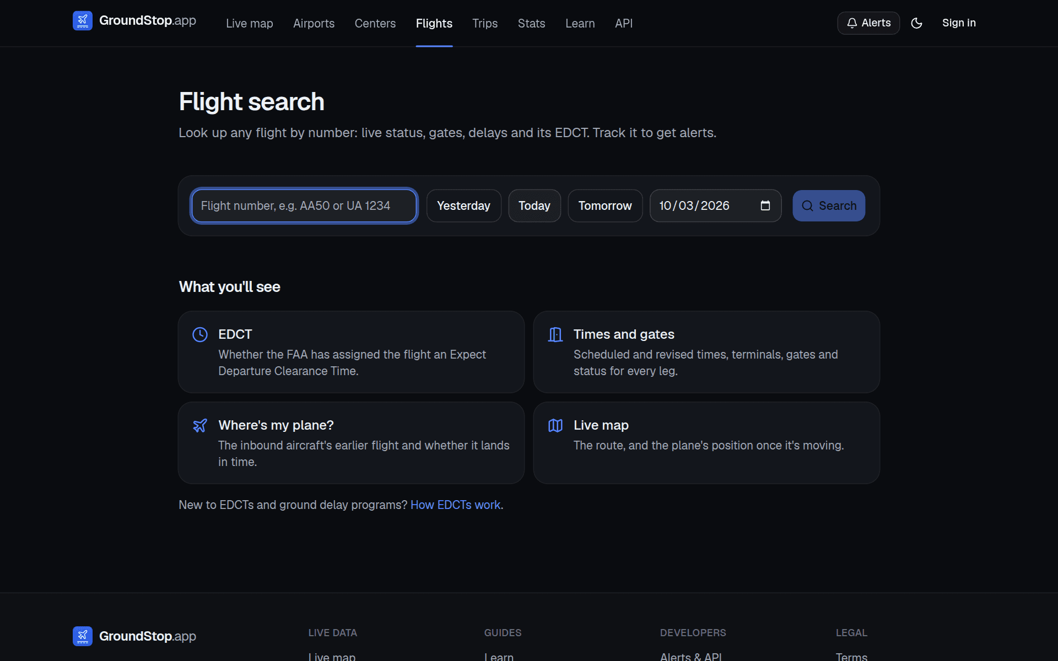
Task: Open the Alerts button with bell
Action: click(x=868, y=23)
